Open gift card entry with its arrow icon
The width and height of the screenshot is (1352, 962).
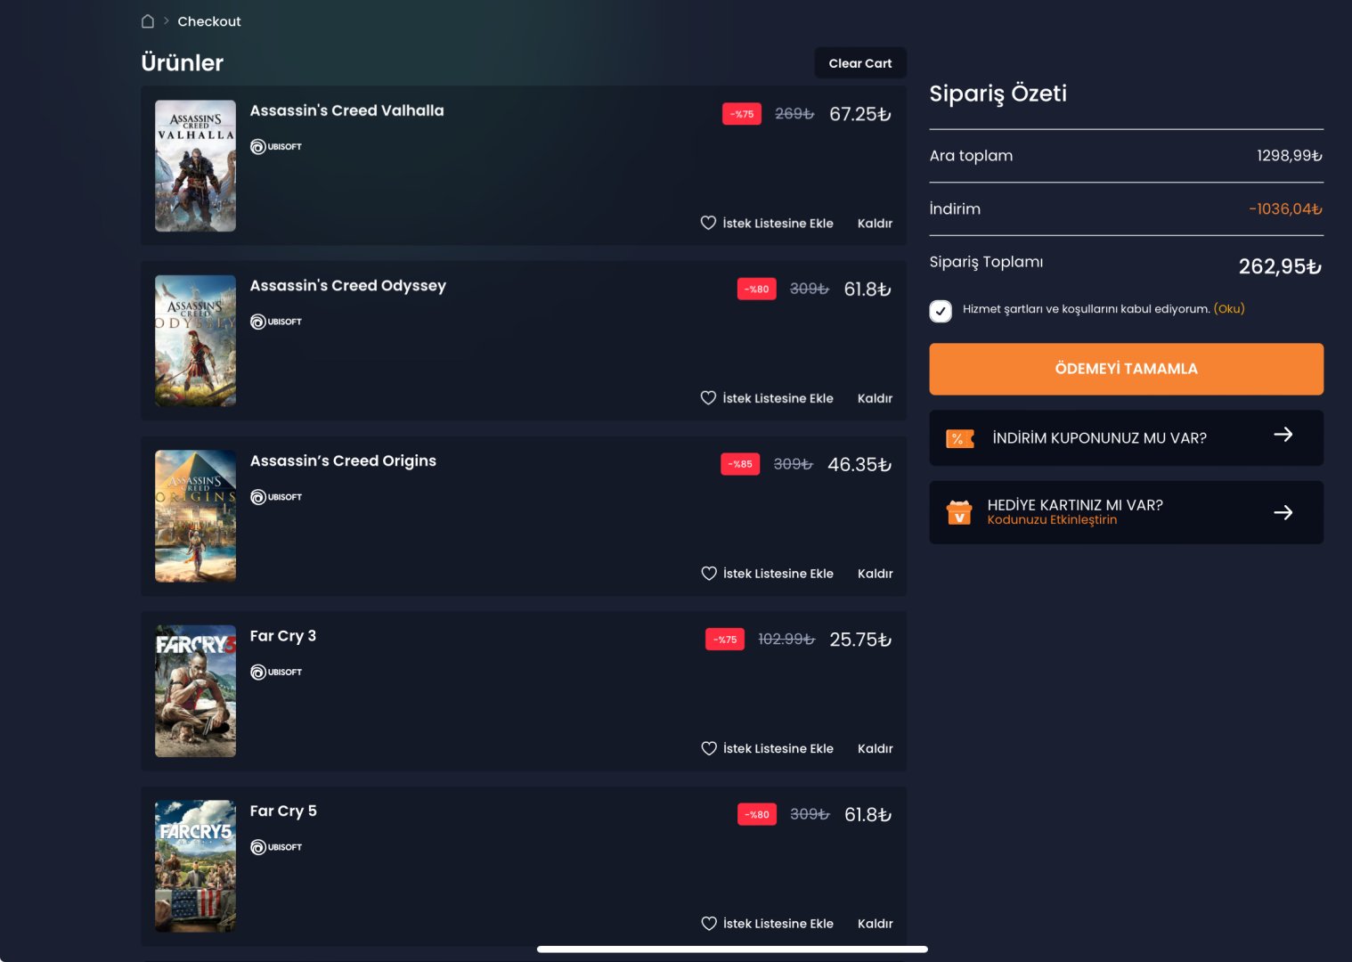click(x=1283, y=512)
